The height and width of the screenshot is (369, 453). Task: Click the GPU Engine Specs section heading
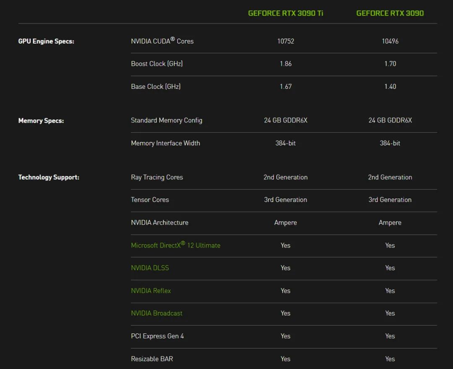(46, 41)
